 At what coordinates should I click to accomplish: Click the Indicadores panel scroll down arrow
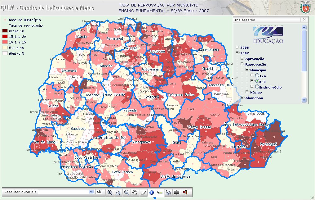click(x=304, y=100)
